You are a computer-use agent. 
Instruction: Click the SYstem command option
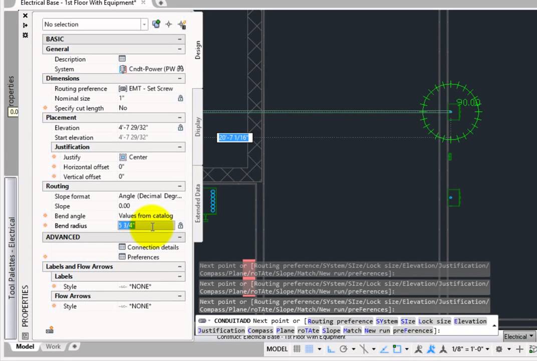386,321
